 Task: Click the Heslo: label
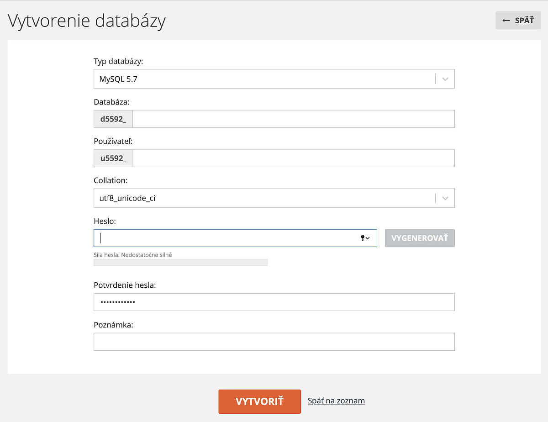[105, 221]
